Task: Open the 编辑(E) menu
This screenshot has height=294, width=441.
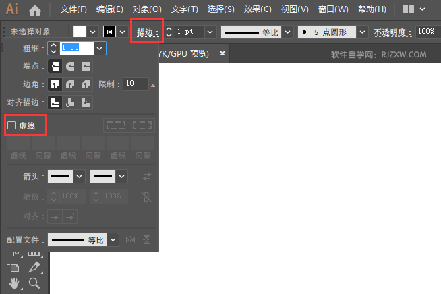Action: (110, 9)
